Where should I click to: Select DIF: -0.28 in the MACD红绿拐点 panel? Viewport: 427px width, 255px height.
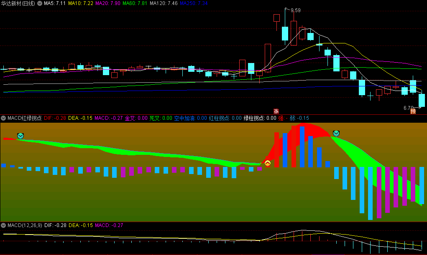[55, 118]
